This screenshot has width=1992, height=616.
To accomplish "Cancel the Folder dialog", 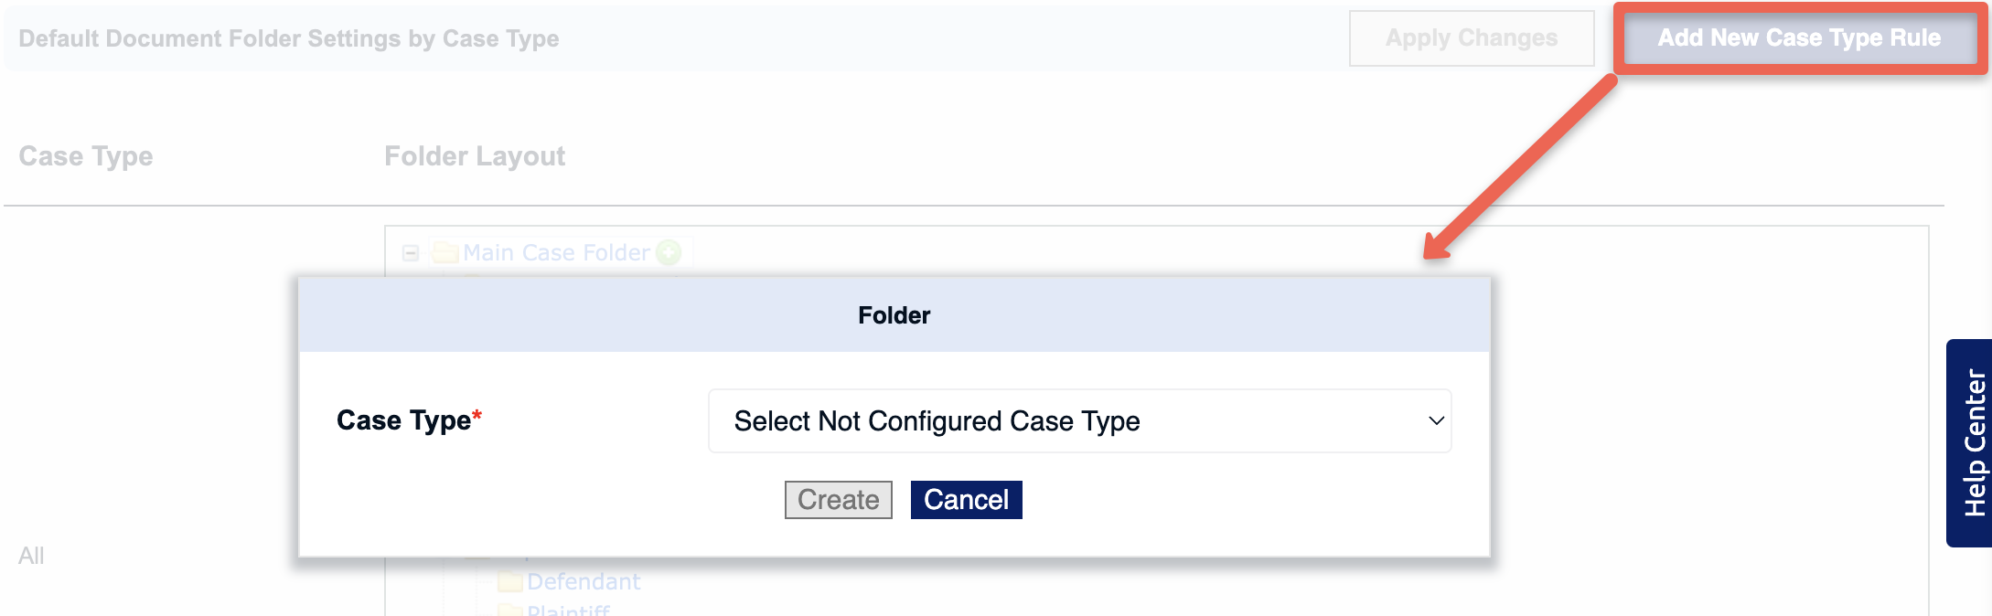I will click(x=966, y=500).
